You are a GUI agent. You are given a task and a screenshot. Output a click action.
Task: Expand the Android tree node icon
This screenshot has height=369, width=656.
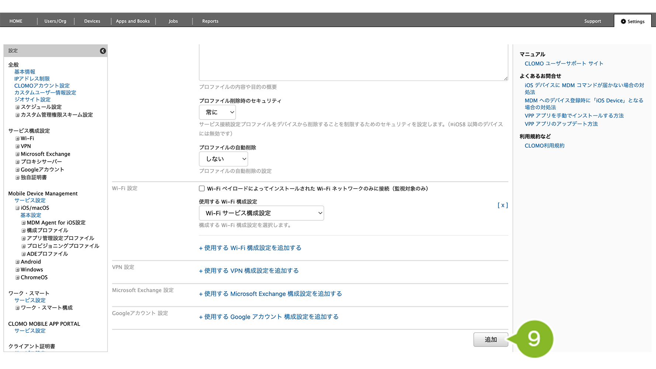(17, 262)
